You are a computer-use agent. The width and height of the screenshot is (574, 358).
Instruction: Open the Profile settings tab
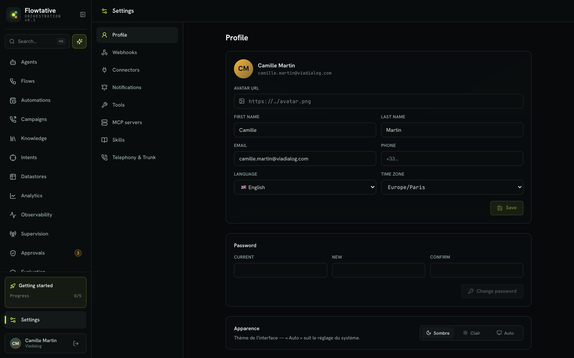137,35
